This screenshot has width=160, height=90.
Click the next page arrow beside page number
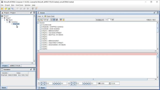pos(113,20)
